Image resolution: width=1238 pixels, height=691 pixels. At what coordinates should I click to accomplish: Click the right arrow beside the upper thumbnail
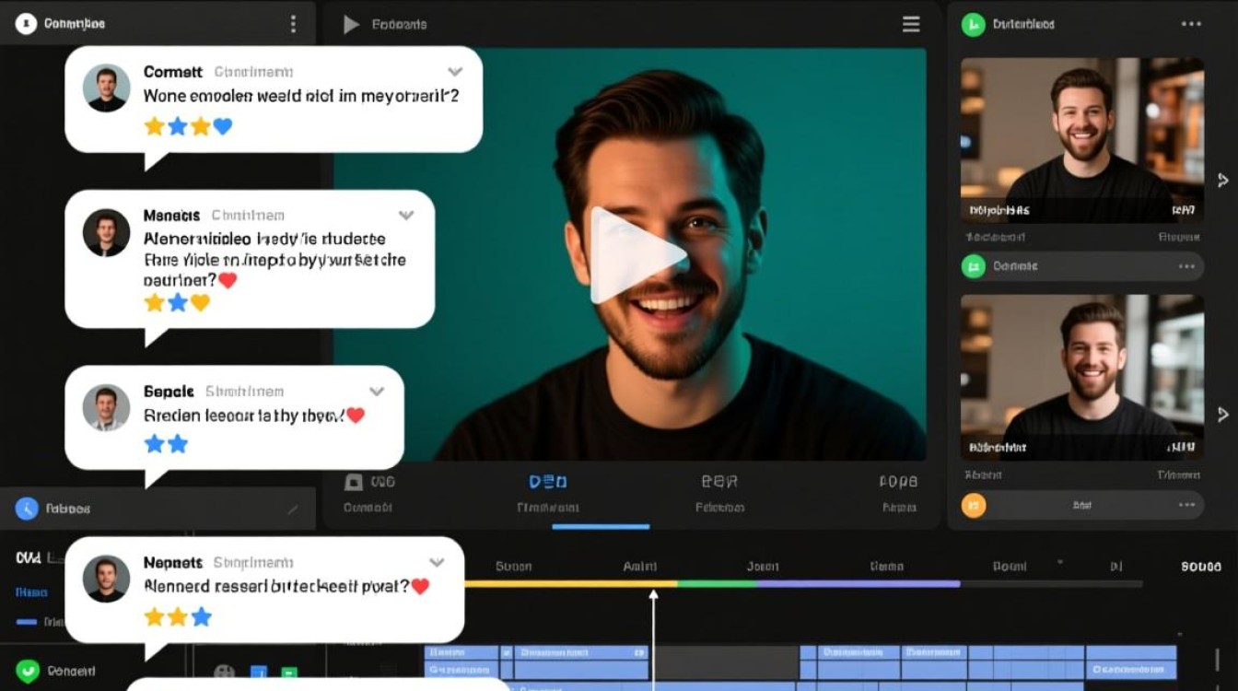coord(1222,180)
